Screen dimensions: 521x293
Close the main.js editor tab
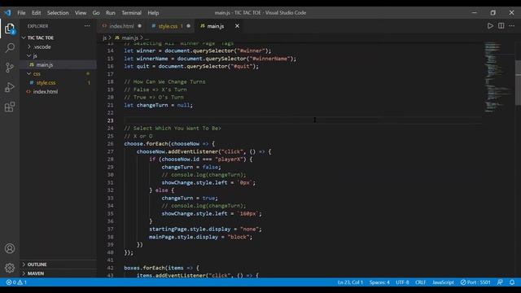237,26
